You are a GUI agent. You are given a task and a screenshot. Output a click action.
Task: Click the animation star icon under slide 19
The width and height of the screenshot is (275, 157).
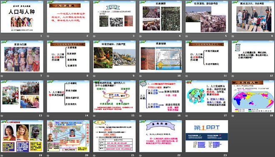click(2, 155)
